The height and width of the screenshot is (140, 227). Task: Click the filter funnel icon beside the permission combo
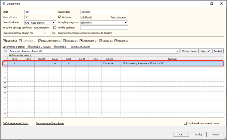tap(5, 51)
